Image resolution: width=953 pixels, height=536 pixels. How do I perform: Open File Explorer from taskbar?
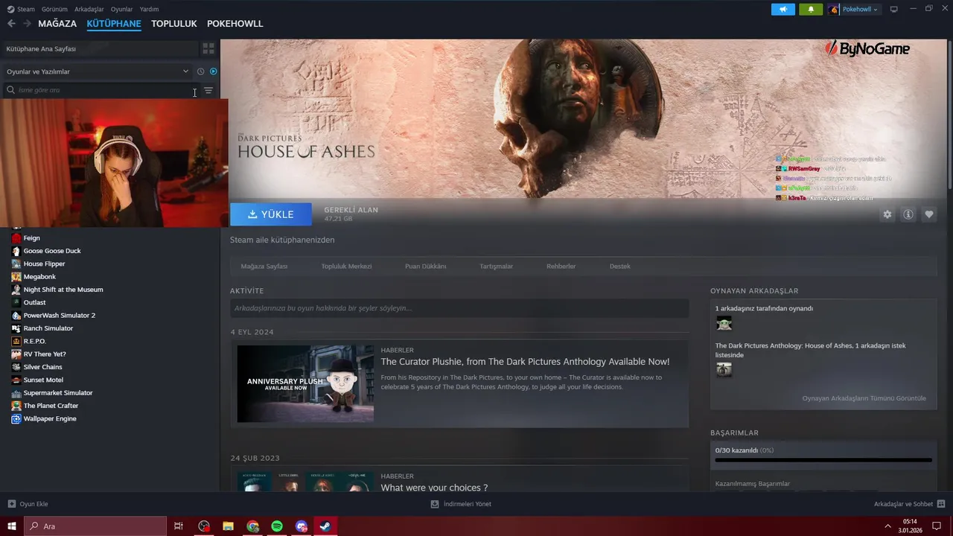[229, 526]
